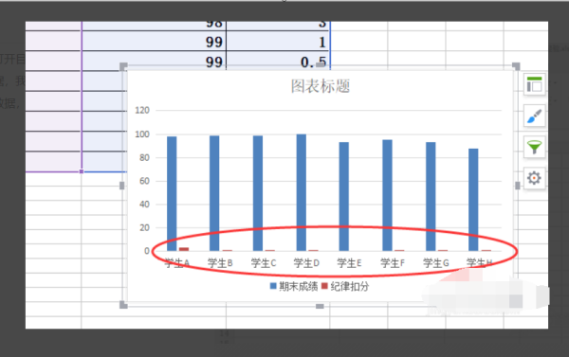
Task: Open the chart settings gear button
Action: [x=534, y=178]
